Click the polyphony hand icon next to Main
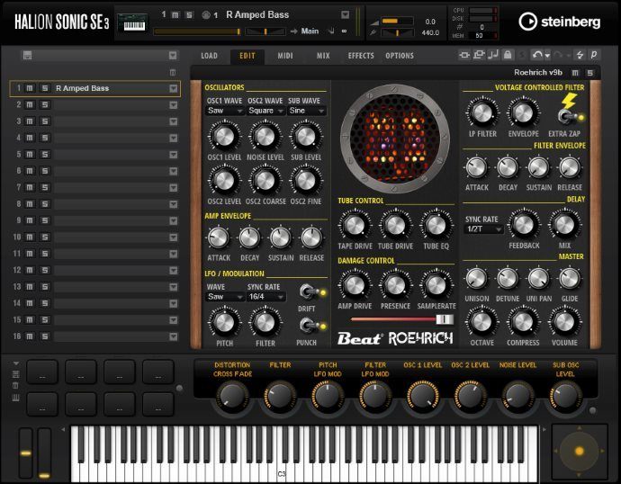Screen dimensions: 621x484 tap(331, 31)
